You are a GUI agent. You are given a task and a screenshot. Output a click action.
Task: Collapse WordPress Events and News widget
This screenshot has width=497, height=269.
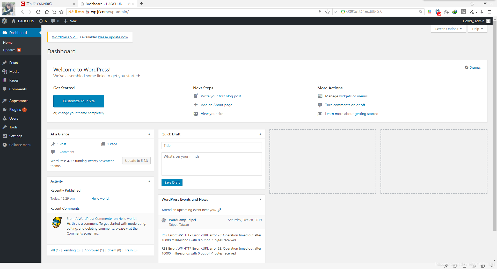pyautogui.click(x=260, y=199)
